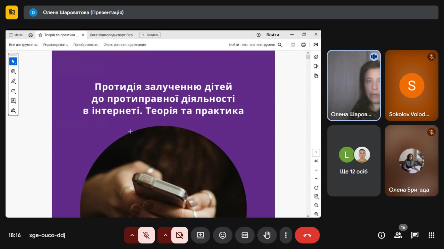
Task: Open the activities grid icon
Action: point(432,235)
